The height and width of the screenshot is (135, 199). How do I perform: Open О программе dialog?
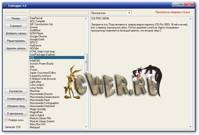coord(16,114)
